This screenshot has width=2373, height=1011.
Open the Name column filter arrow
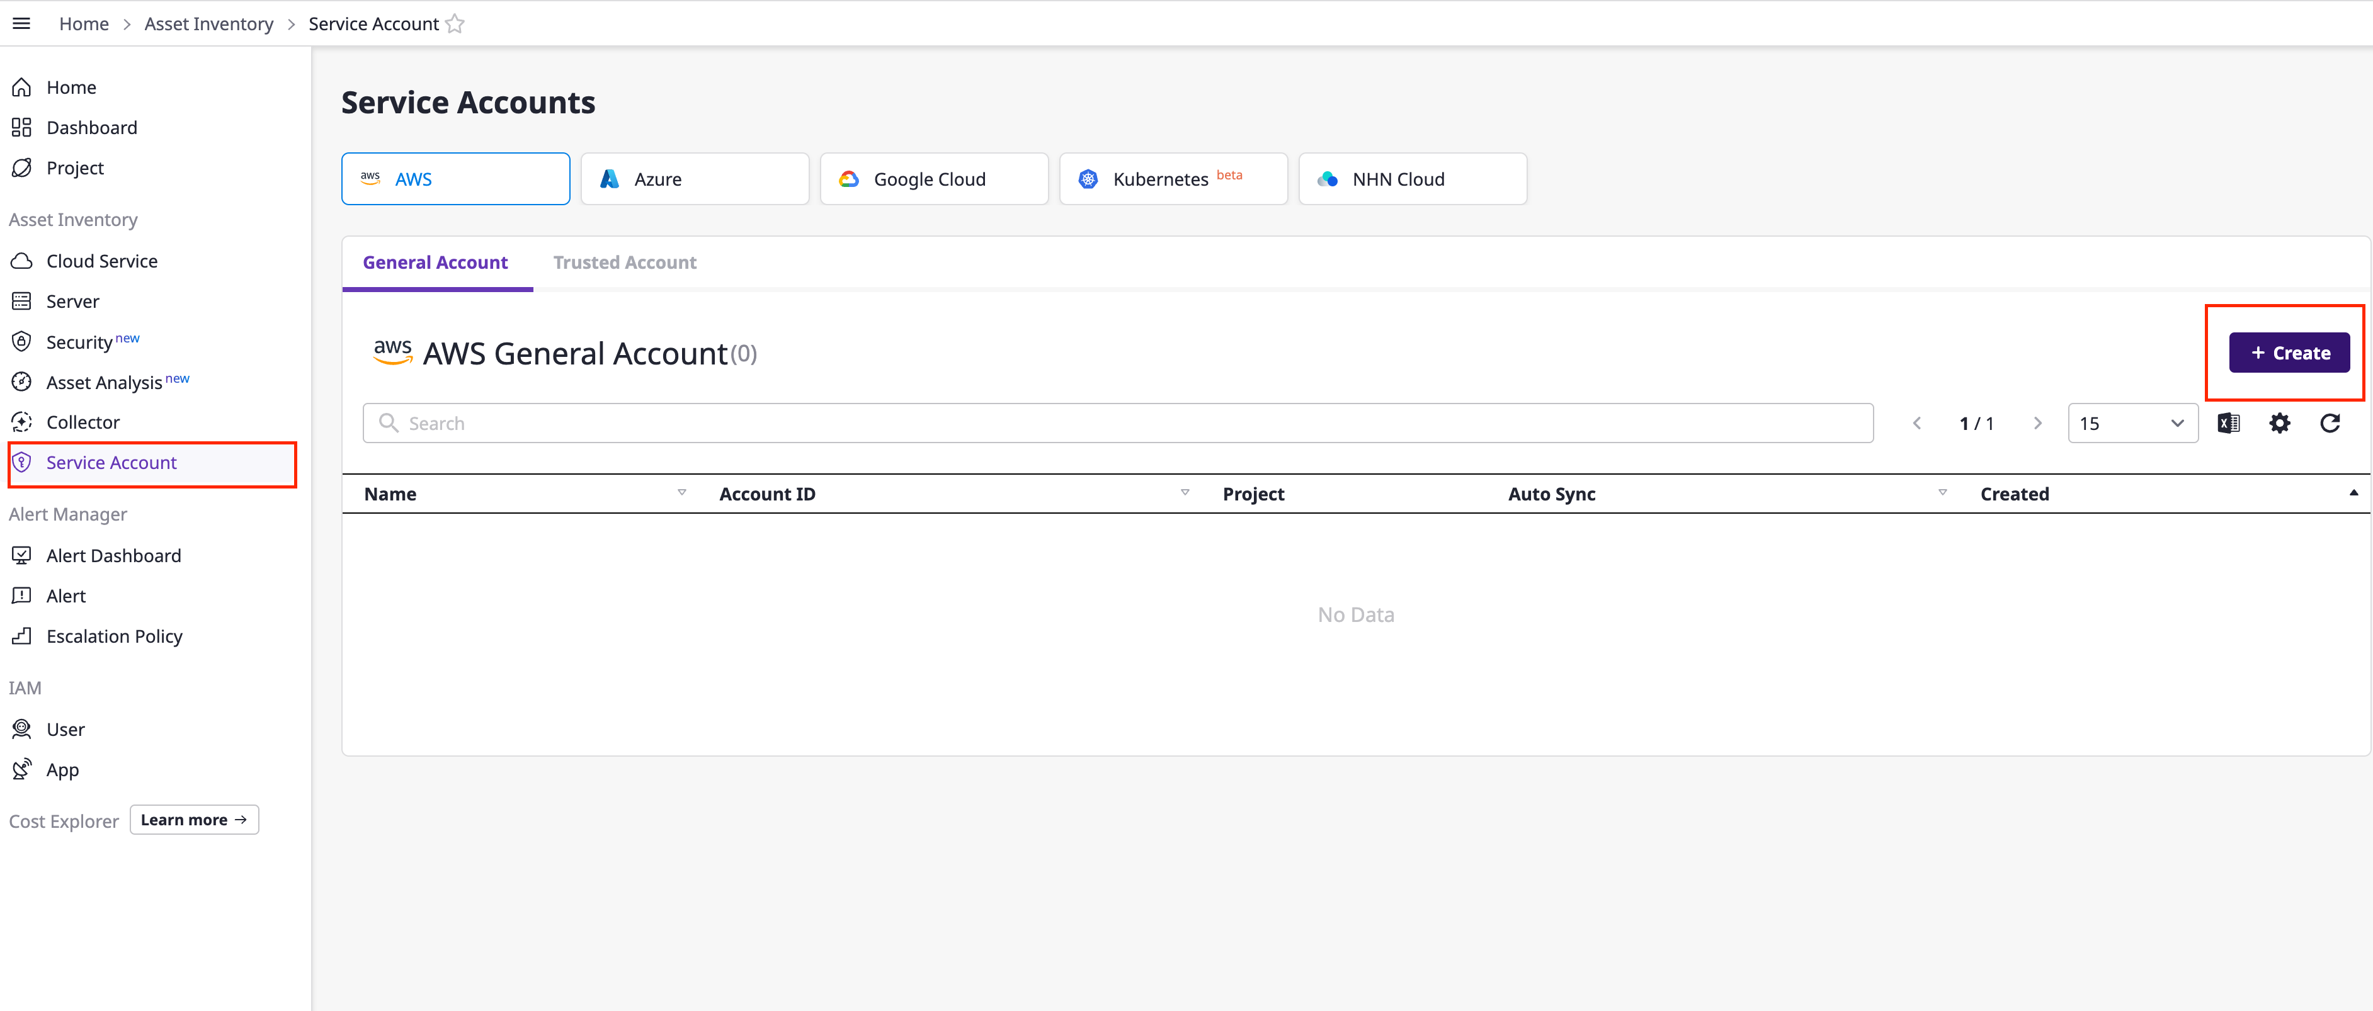point(681,493)
